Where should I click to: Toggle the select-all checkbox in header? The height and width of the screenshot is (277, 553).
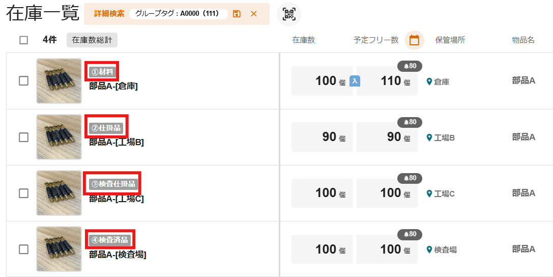pos(24,40)
